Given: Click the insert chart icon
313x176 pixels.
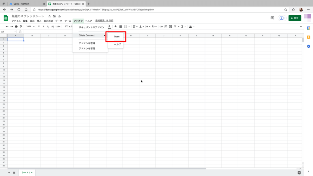Looking at the screenshot, I should [170, 27].
